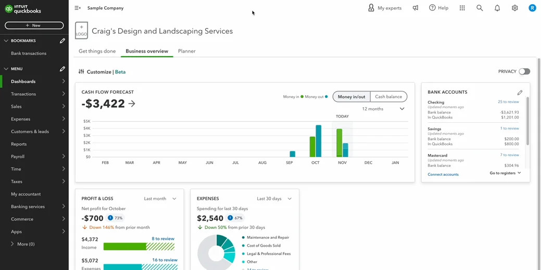Edit bank accounts with the pencil icon
Image resolution: width=541 pixels, height=270 pixels.
[x=520, y=93]
